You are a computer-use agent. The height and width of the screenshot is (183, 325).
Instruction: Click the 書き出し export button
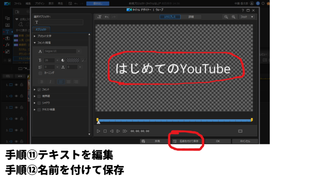click(98, 3)
